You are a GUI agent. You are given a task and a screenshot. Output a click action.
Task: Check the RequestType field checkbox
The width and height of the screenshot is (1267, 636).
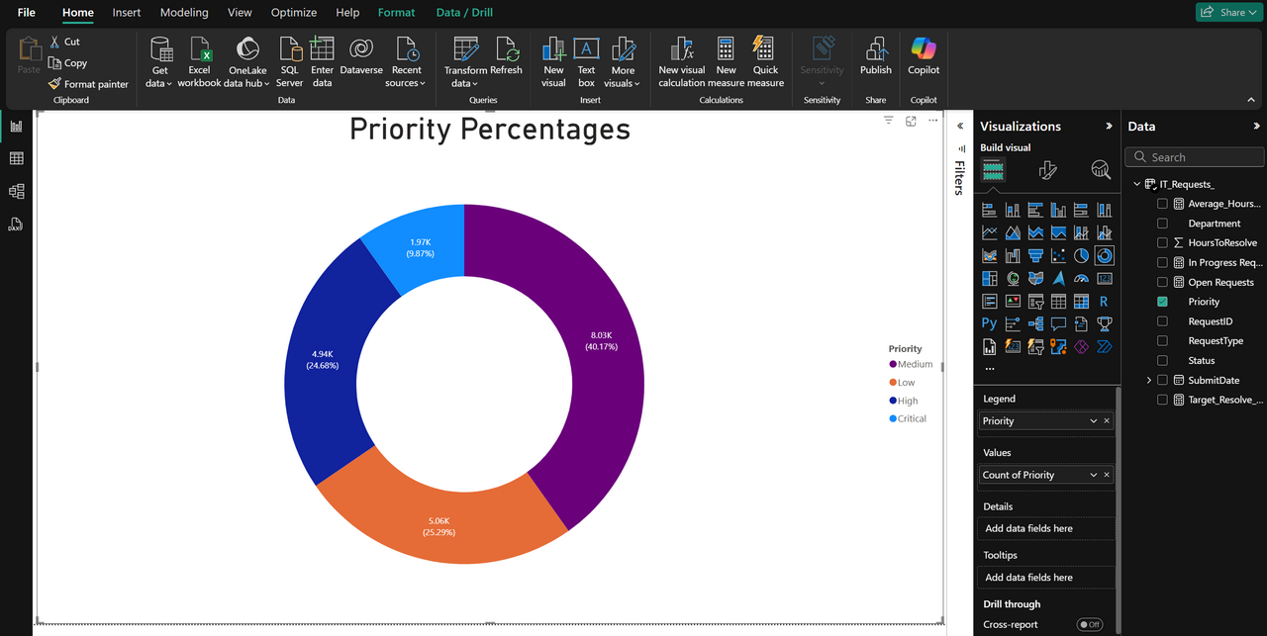pyautogui.click(x=1162, y=341)
